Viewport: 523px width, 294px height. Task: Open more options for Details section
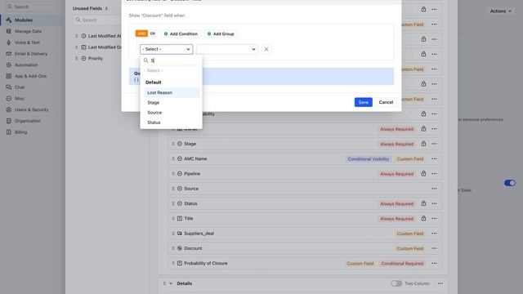440,283
